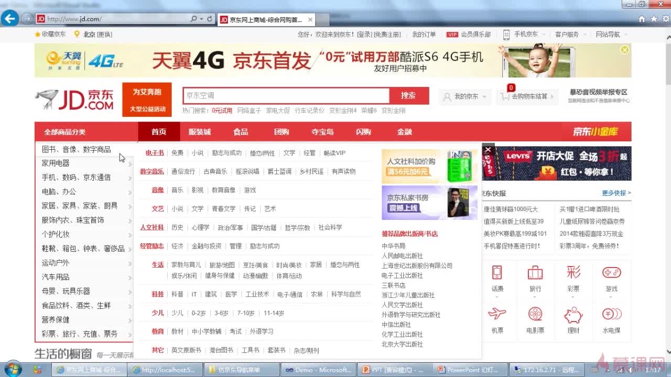671x377 pixels.
Task: Open the browser tools gear icon
Action: pos(665,19)
